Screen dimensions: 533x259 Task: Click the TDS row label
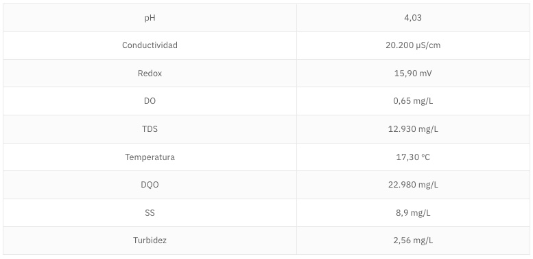[150, 129]
